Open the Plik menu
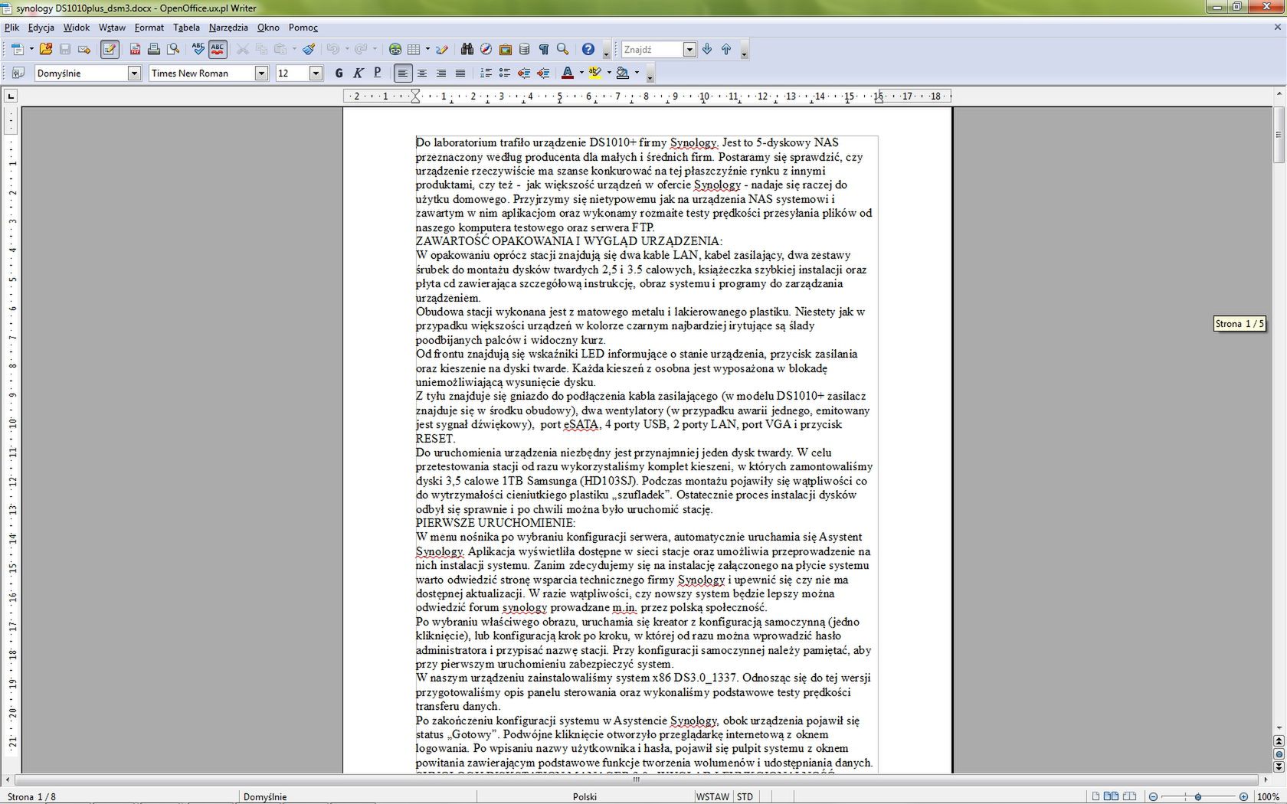Image resolution: width=1287 pixels, height=804 pixels. [x=11, y=27]
